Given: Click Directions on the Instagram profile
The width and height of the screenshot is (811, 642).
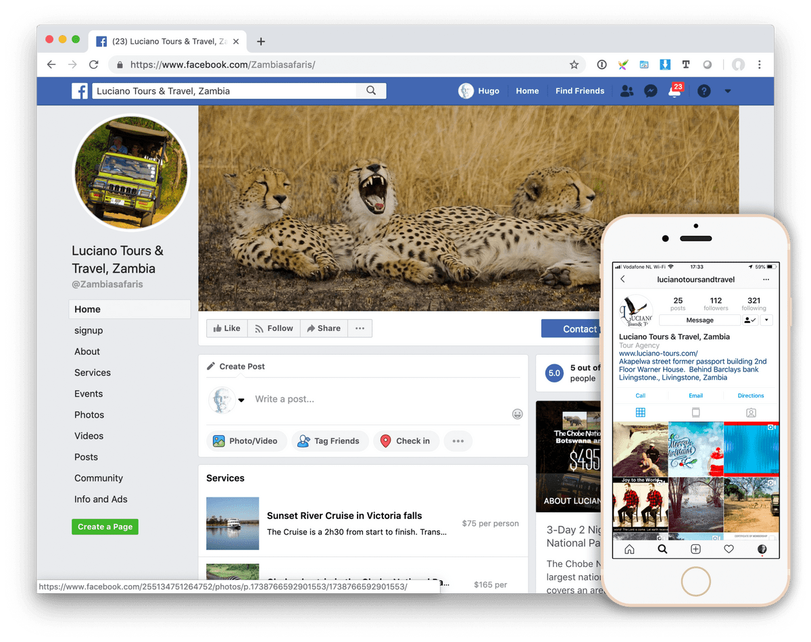Looking at the screenshot, I should (751, 395).
